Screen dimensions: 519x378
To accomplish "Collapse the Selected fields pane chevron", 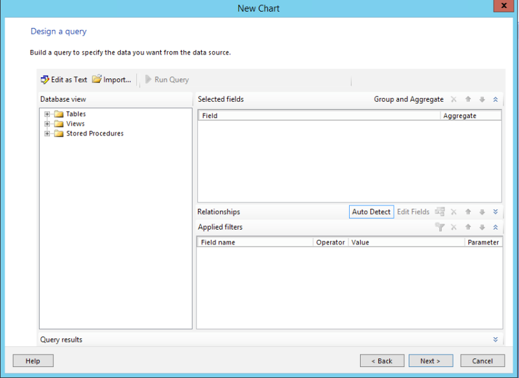I will click(494, 99).
